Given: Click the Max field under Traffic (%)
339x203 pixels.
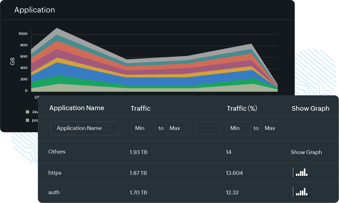Looking at the screenshot, I should [273, 128].
